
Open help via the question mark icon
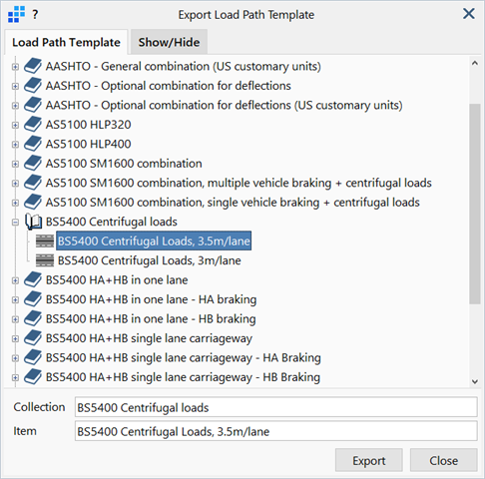[x=35, y=15]
